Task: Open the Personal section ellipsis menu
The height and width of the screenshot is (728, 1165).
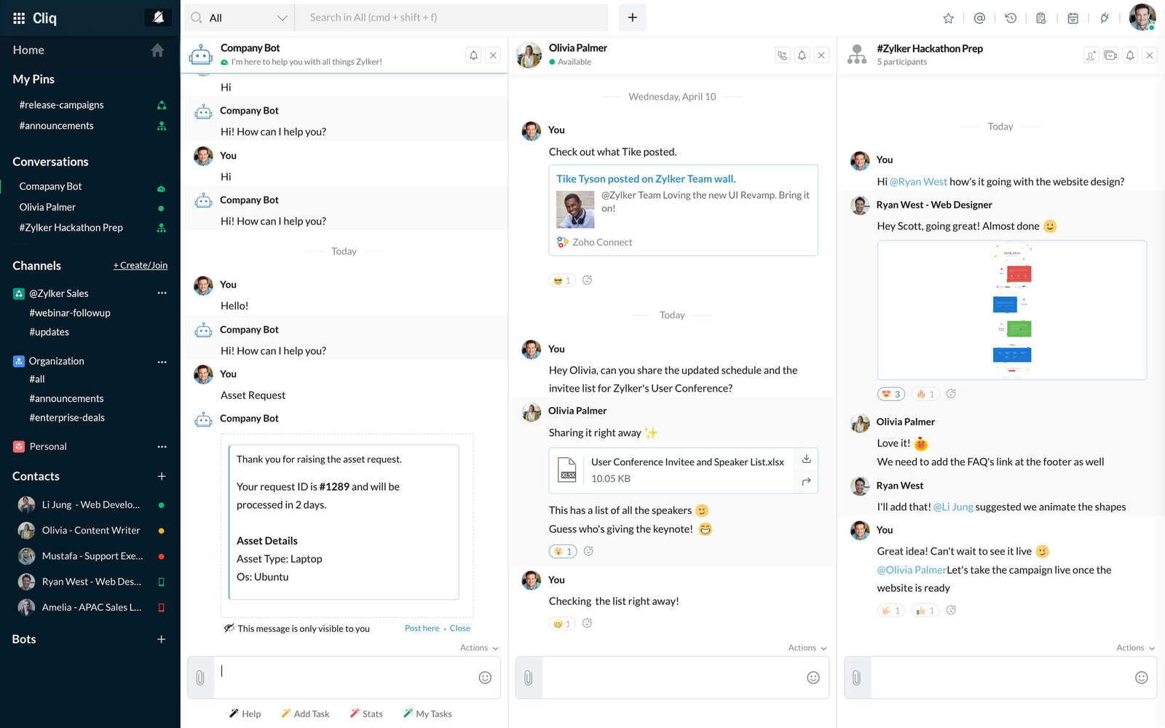Action: [x=162, y=447]
